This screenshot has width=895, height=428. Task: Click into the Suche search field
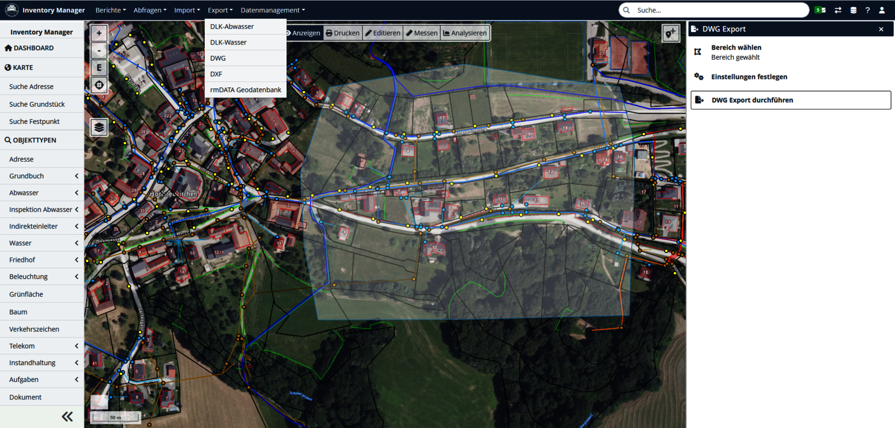point(719,10)
